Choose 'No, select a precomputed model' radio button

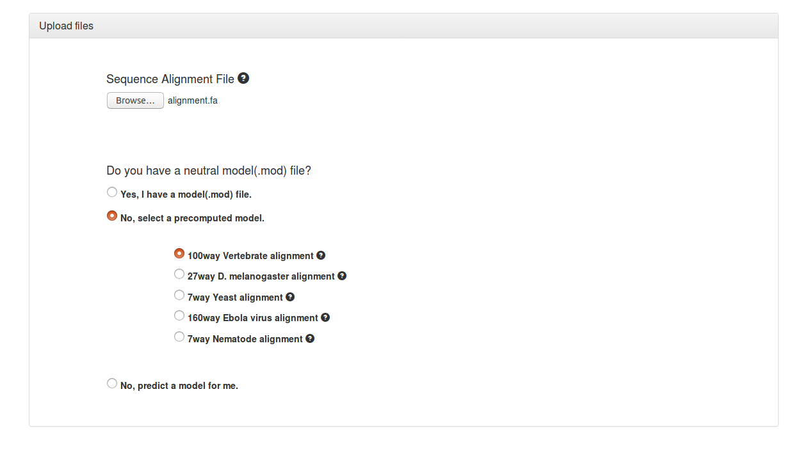[112, 216]
